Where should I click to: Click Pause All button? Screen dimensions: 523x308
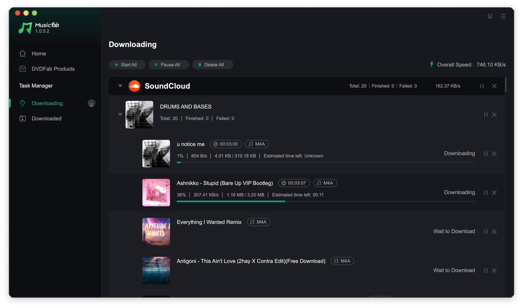169,64
